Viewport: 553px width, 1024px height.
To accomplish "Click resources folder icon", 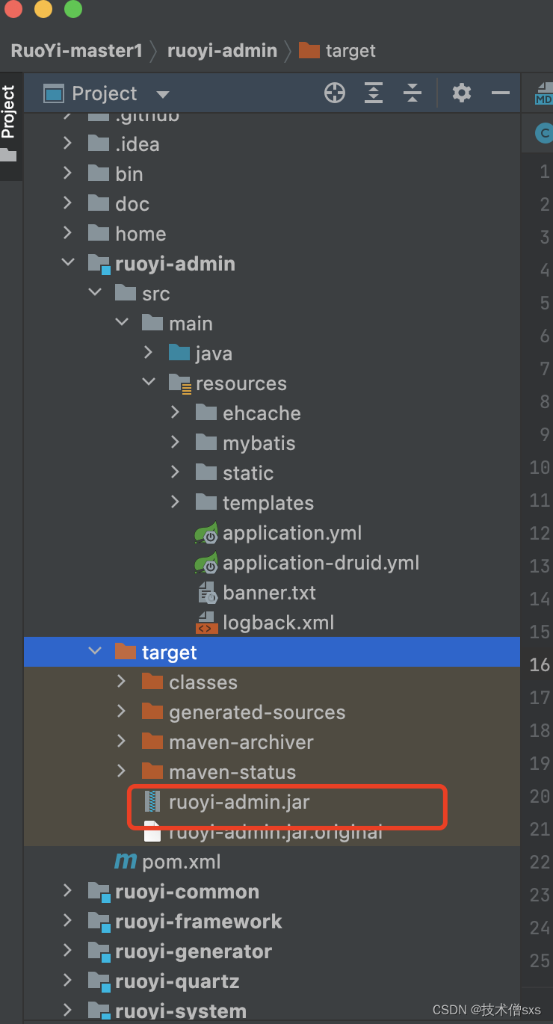I will (180, 383).
